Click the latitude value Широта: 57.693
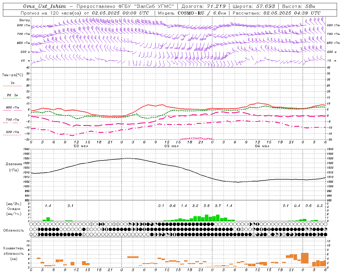Screen dimensions: 341x272 pos(254,6)
